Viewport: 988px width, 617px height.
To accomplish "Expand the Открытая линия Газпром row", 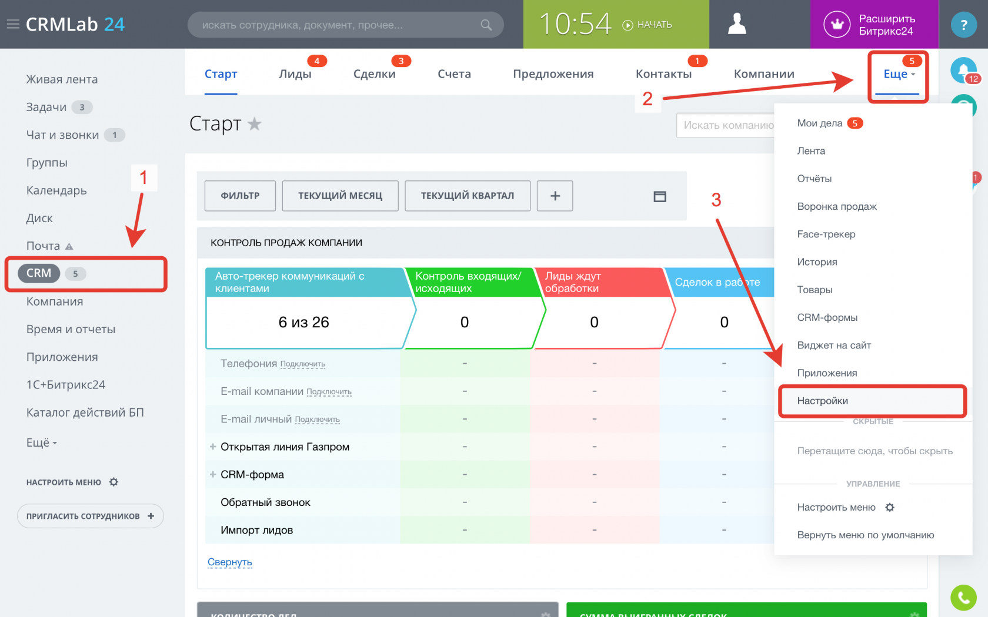I will pos(213,447).
